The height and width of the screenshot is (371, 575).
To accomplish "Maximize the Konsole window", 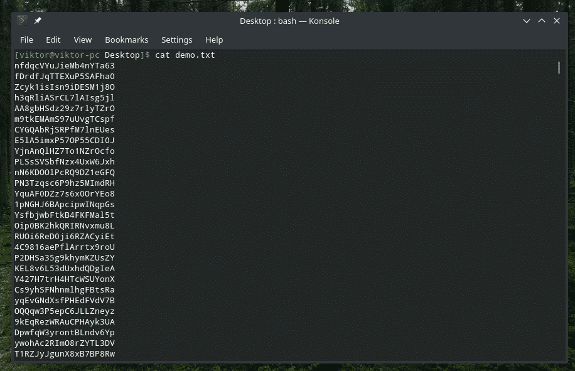I will [542, 21].
